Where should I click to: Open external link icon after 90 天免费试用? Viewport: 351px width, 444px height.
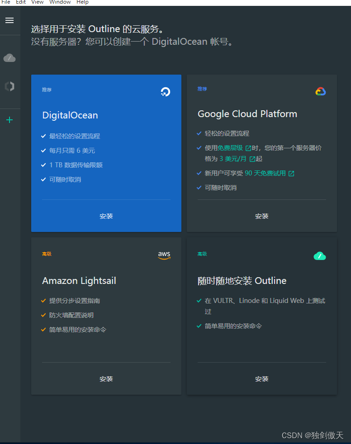click(291, 174)
